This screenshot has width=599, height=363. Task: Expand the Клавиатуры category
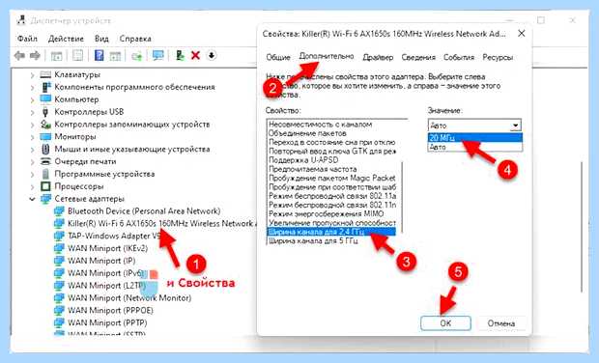pyautogui.click(x=32, y=74)
